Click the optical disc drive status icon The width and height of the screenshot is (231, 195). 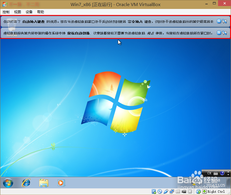coord(160,192)
